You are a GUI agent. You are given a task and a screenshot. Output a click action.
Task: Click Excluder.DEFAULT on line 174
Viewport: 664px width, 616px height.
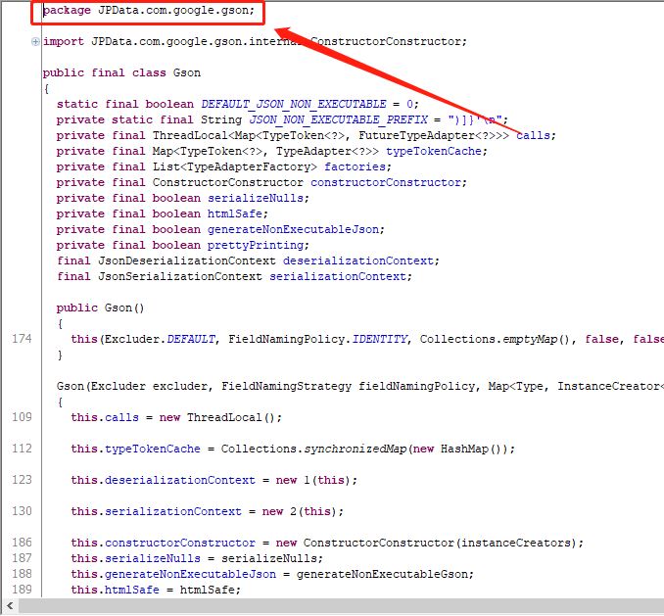(160, 339)
